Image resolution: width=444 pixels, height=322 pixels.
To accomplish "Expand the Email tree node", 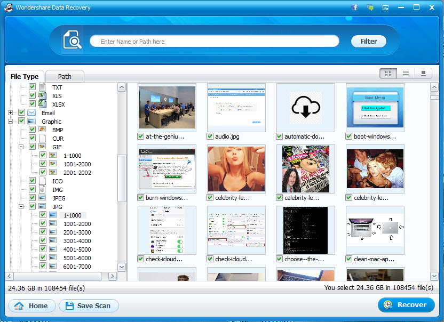I will pos(11,113).
